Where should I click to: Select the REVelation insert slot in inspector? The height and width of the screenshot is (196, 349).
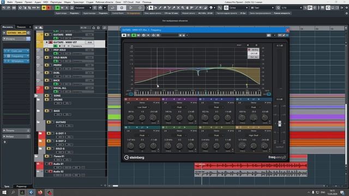(16, 61)
